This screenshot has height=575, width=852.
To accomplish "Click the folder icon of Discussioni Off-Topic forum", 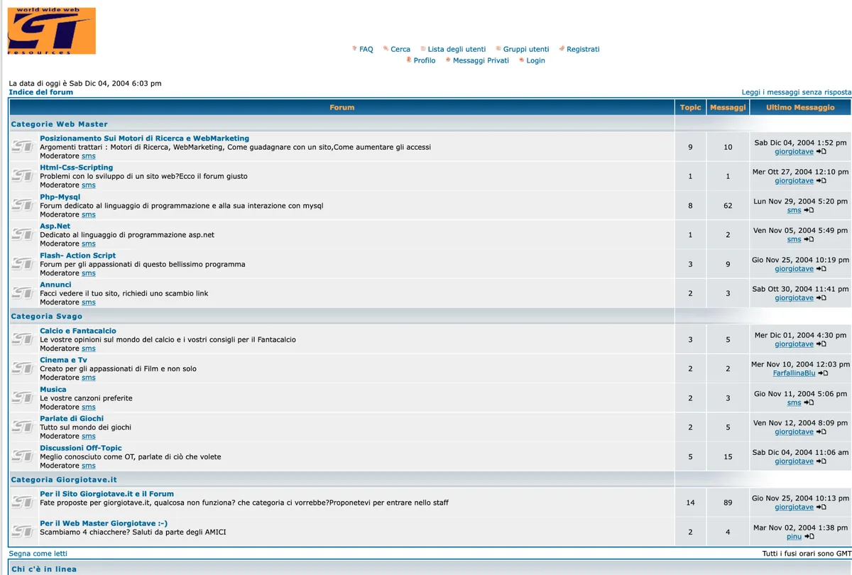I will click(23, 456).
